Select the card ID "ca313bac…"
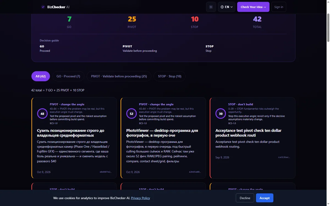The height and width of the screenshot is (206, 330). [x=284, y=157]
